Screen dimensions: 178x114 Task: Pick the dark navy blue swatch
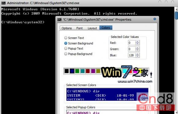click(72, 71)
